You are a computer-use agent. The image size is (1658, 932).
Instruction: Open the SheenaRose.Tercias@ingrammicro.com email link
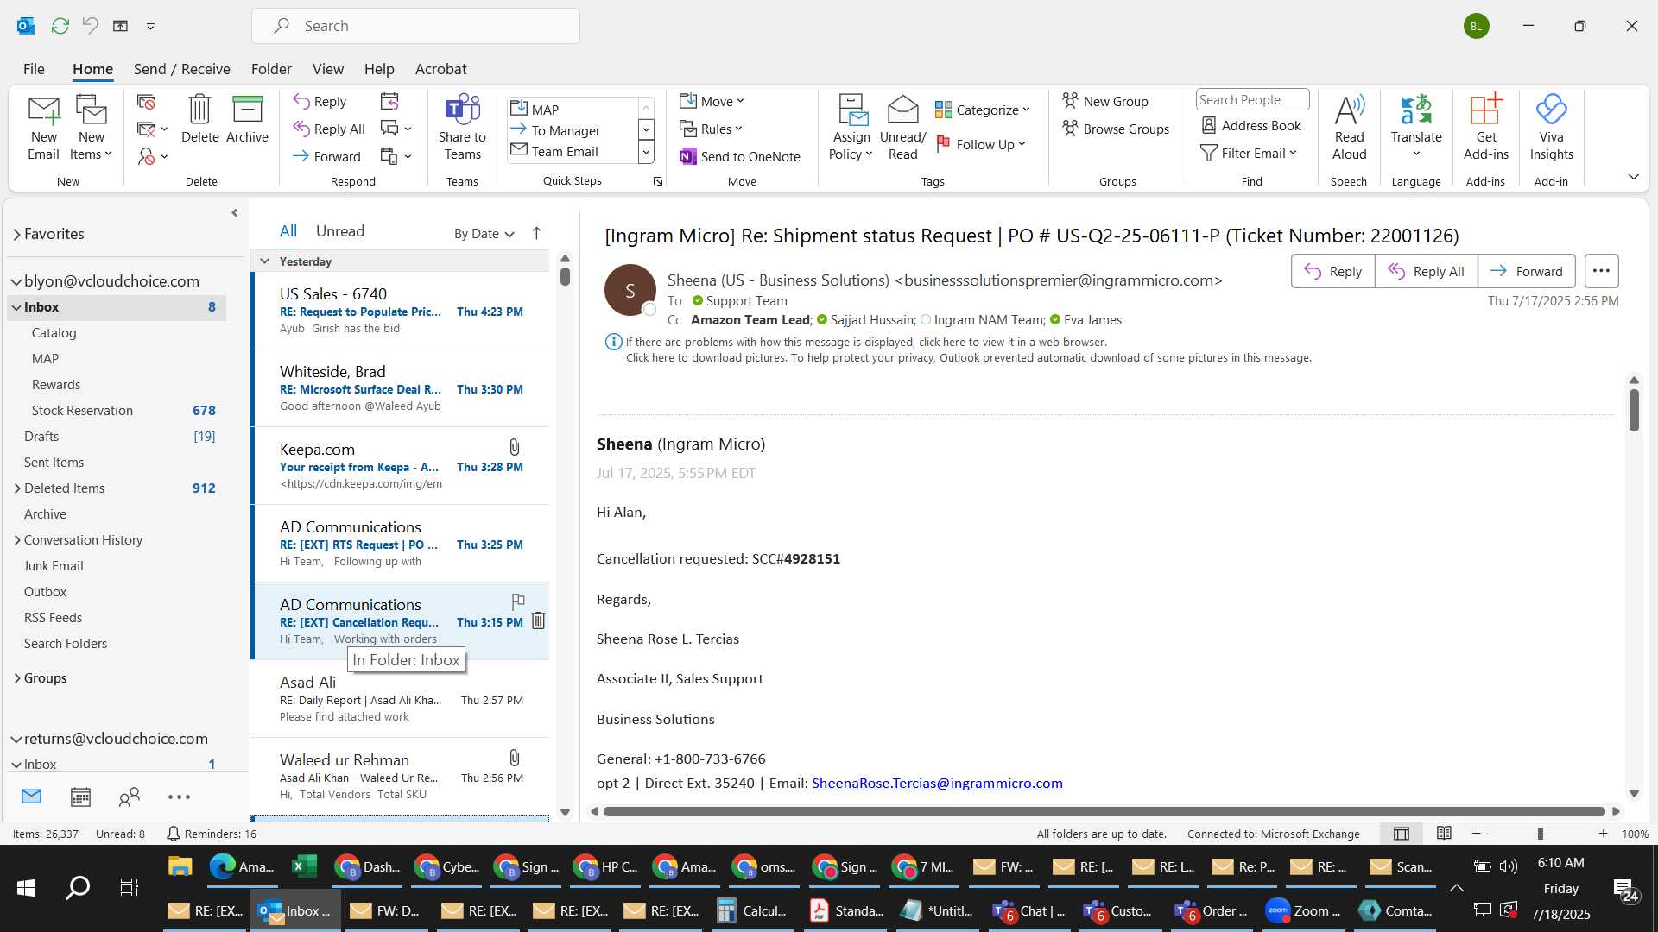(x=937, y=784)
